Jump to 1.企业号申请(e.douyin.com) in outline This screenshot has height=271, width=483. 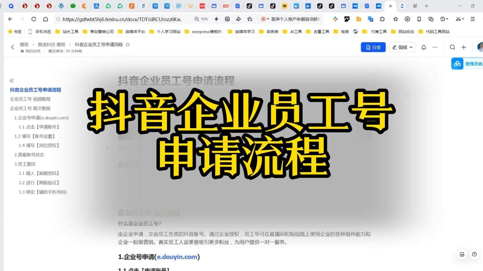click(x=42, y=118)
